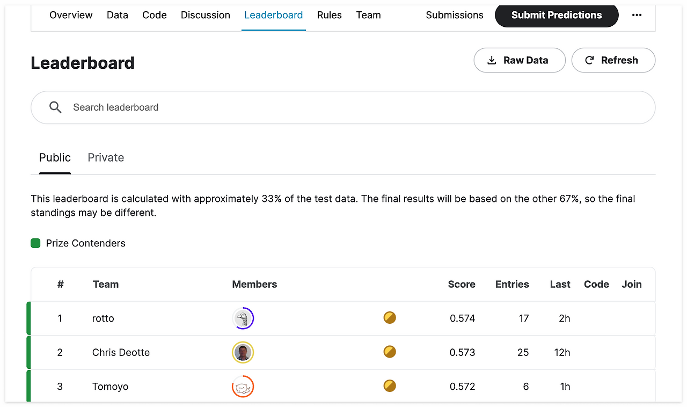Refresh the leaderboard
The image size is (687, 407).
click(x=613, y=60)
